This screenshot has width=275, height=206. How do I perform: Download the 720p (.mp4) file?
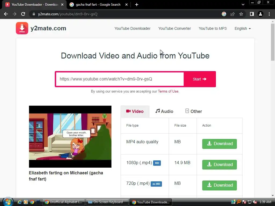(219, 185)
